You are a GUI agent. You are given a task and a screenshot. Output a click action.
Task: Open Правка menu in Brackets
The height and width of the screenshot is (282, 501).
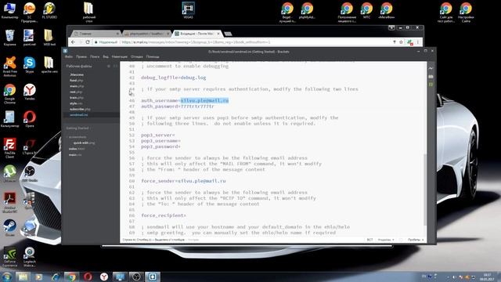[x=81, y=56]
